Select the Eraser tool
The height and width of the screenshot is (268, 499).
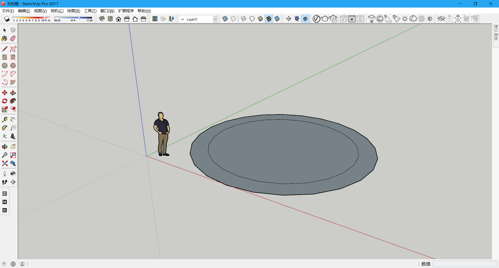click(13, 39)
